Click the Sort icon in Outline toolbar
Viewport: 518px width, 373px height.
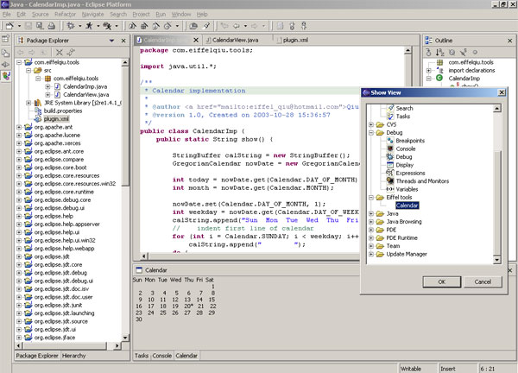(x=439, y=52)
